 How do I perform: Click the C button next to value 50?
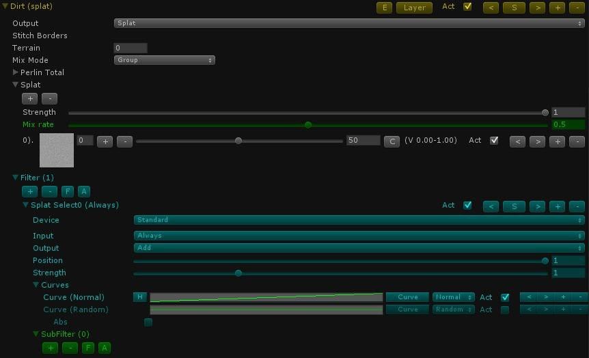(392, 141)
